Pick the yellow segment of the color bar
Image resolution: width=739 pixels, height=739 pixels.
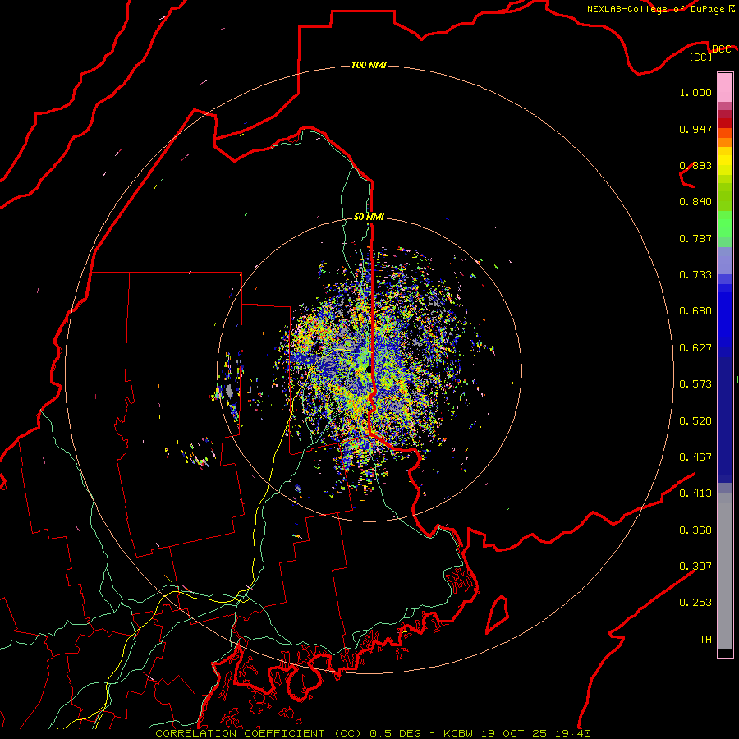[x=725, y=161]
